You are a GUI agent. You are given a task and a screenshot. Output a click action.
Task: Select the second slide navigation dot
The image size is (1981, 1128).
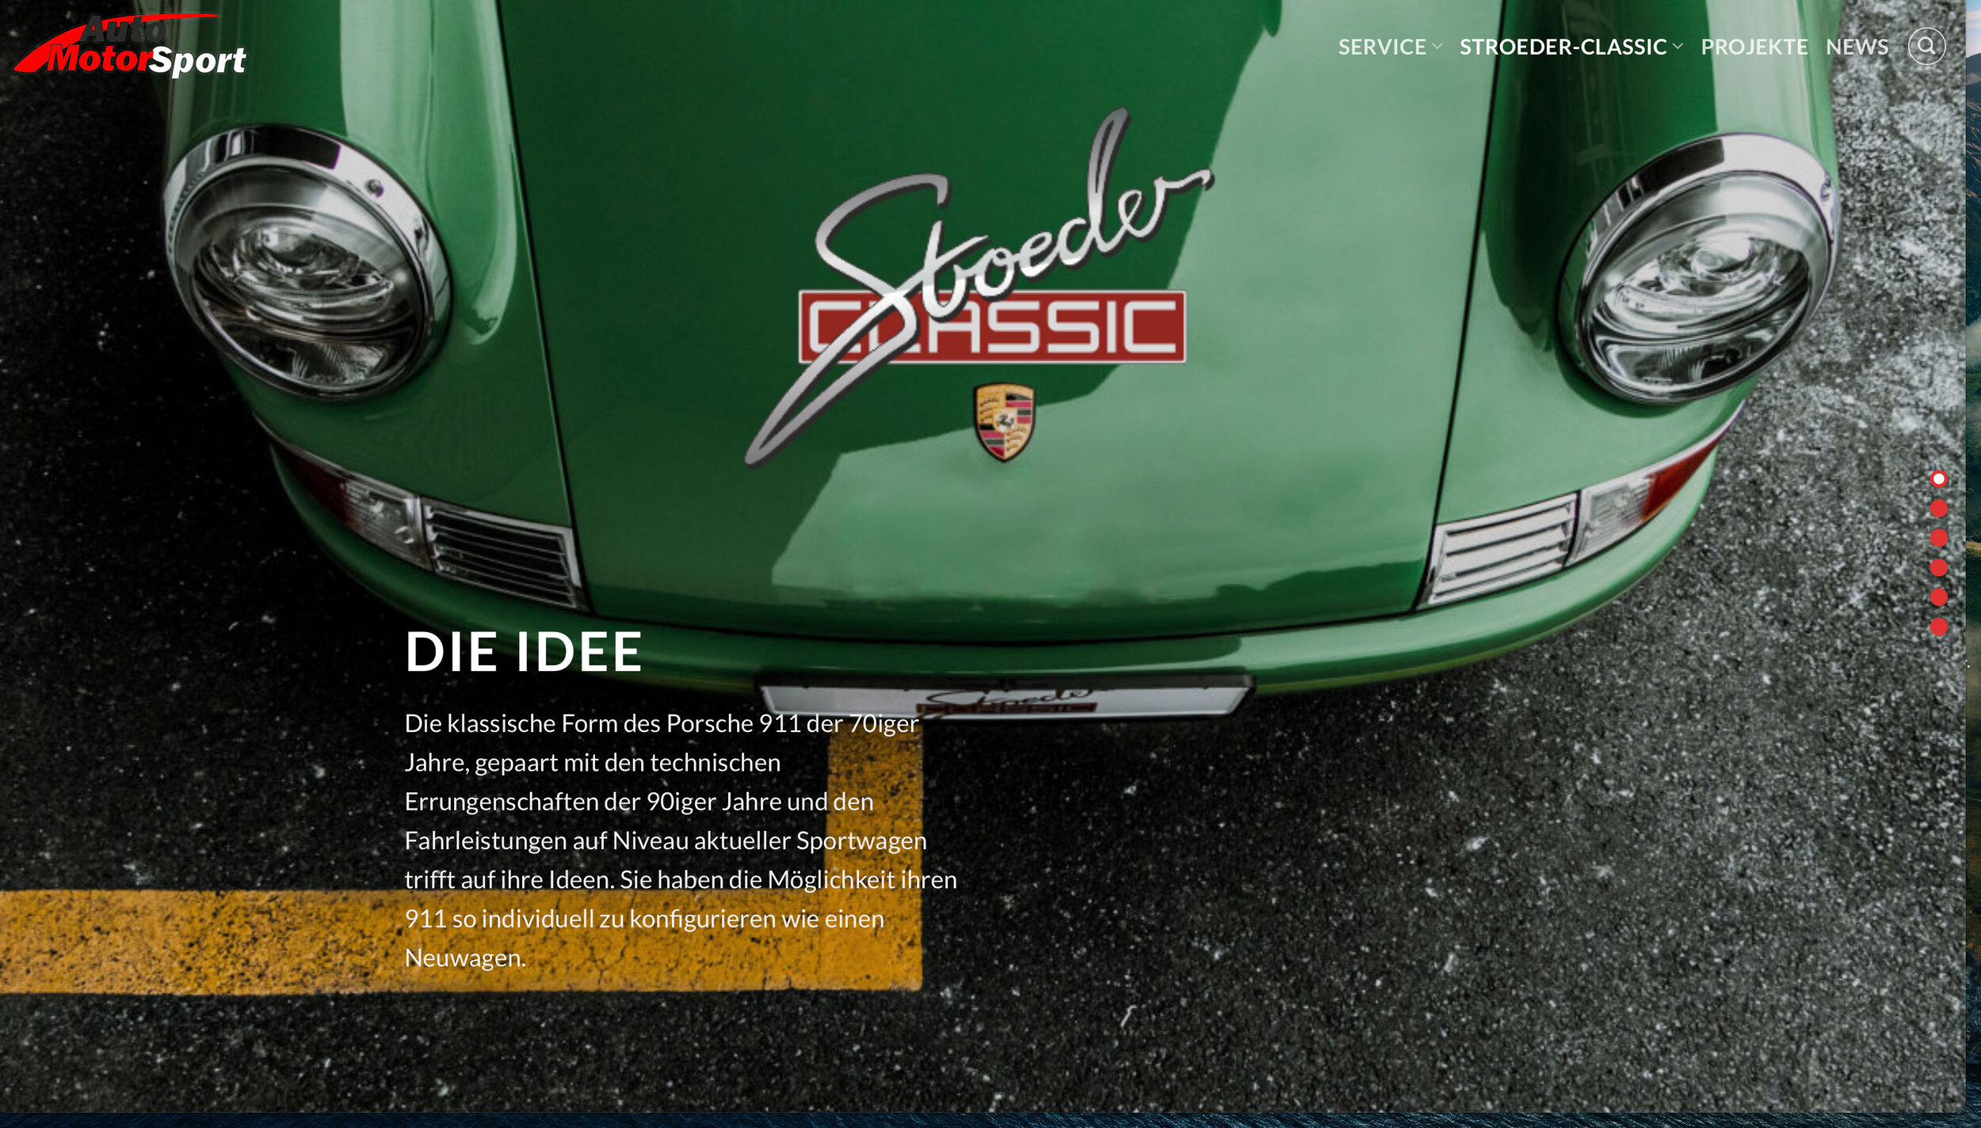(1938, 508)
